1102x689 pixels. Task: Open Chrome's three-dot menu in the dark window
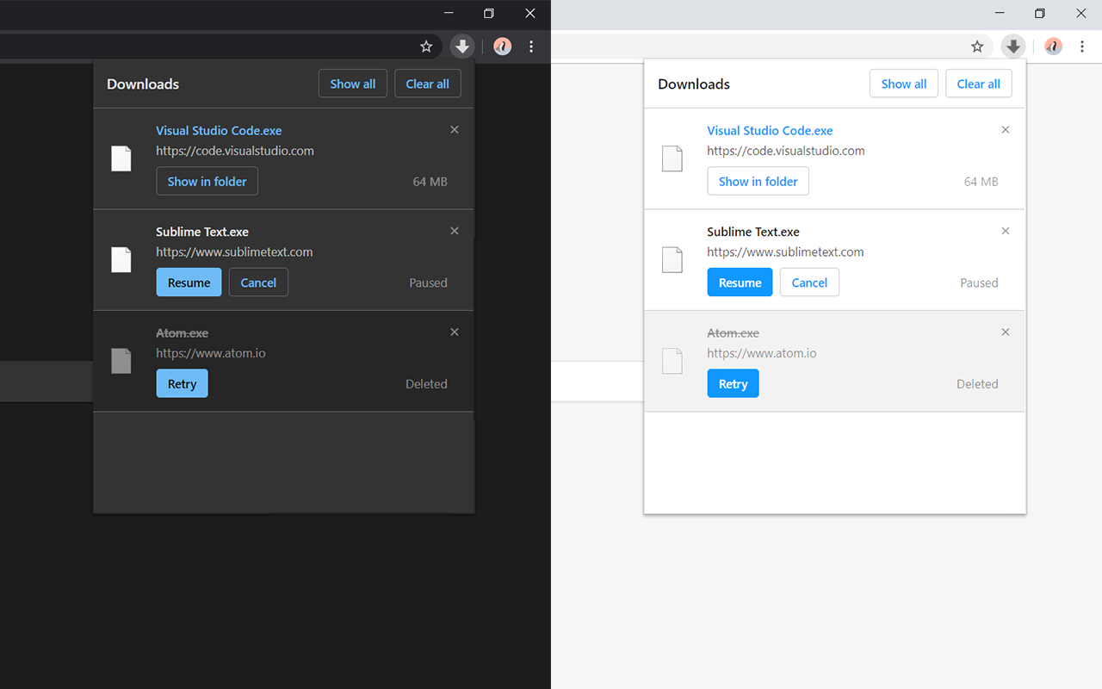[531, 47]
